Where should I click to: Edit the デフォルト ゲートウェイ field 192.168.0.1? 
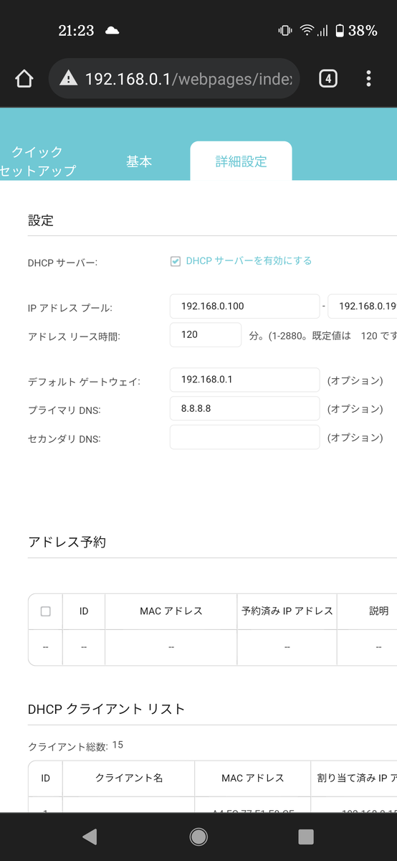click(x=245, y=380)
